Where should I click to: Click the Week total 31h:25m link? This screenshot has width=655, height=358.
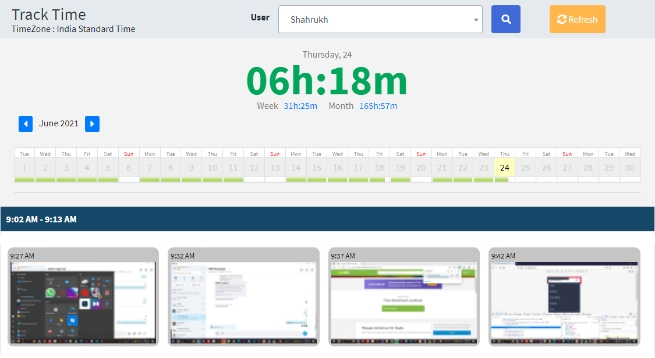(300, 106)
